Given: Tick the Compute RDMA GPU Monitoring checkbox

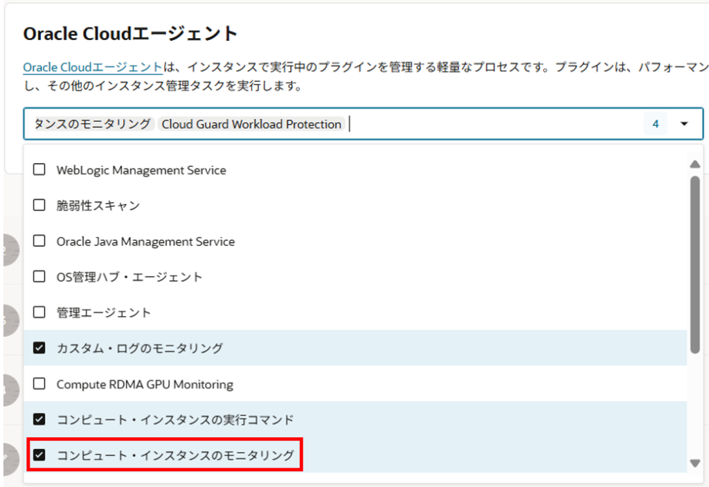Looking at the screenshot, I should [x=39, y=384].
